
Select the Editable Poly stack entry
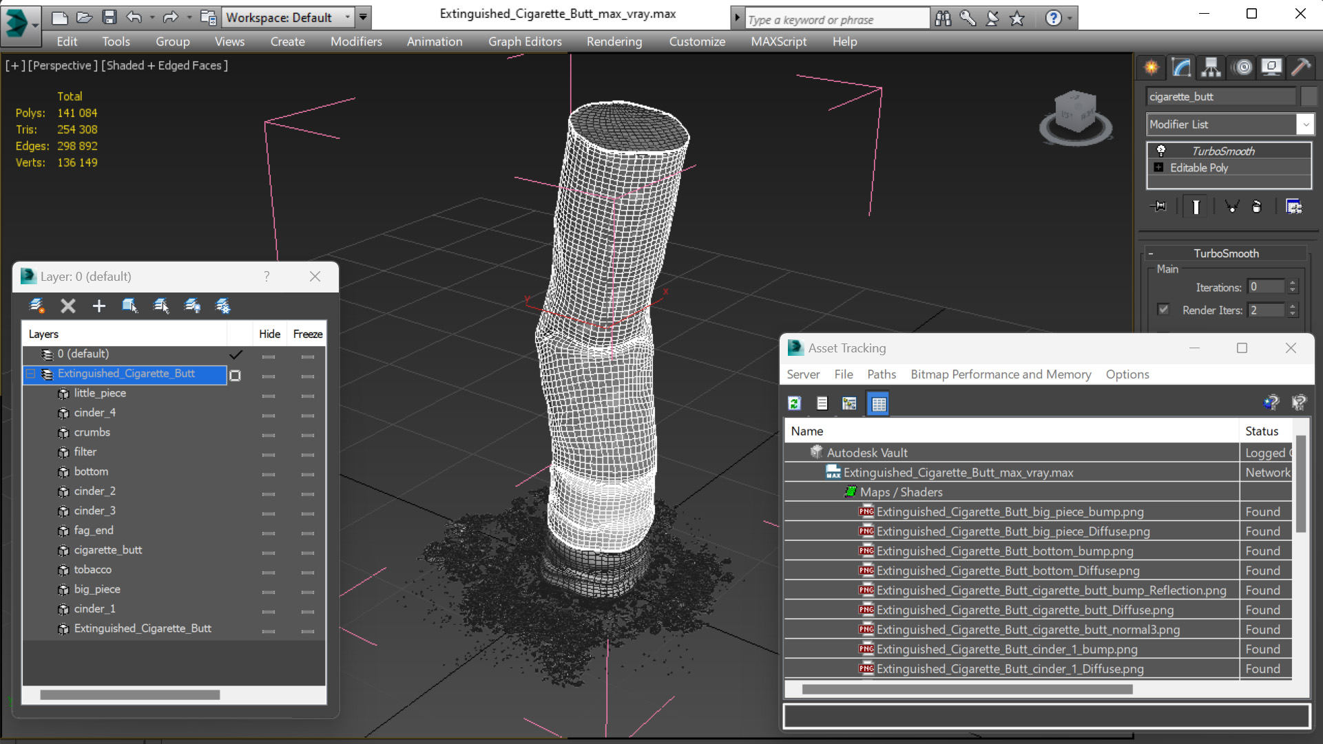click(x=1198, y=168)
